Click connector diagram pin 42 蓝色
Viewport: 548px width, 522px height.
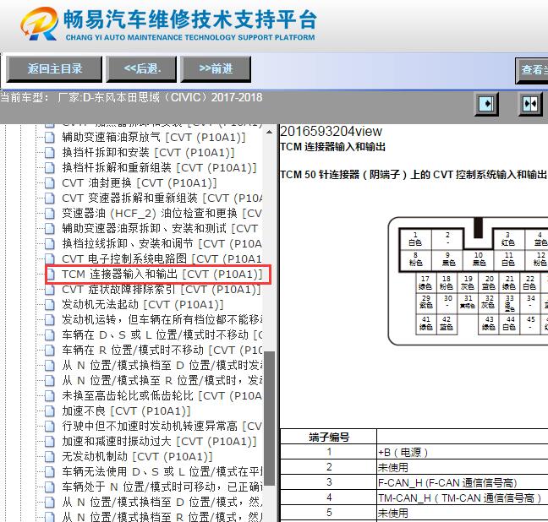click(447, 324)
